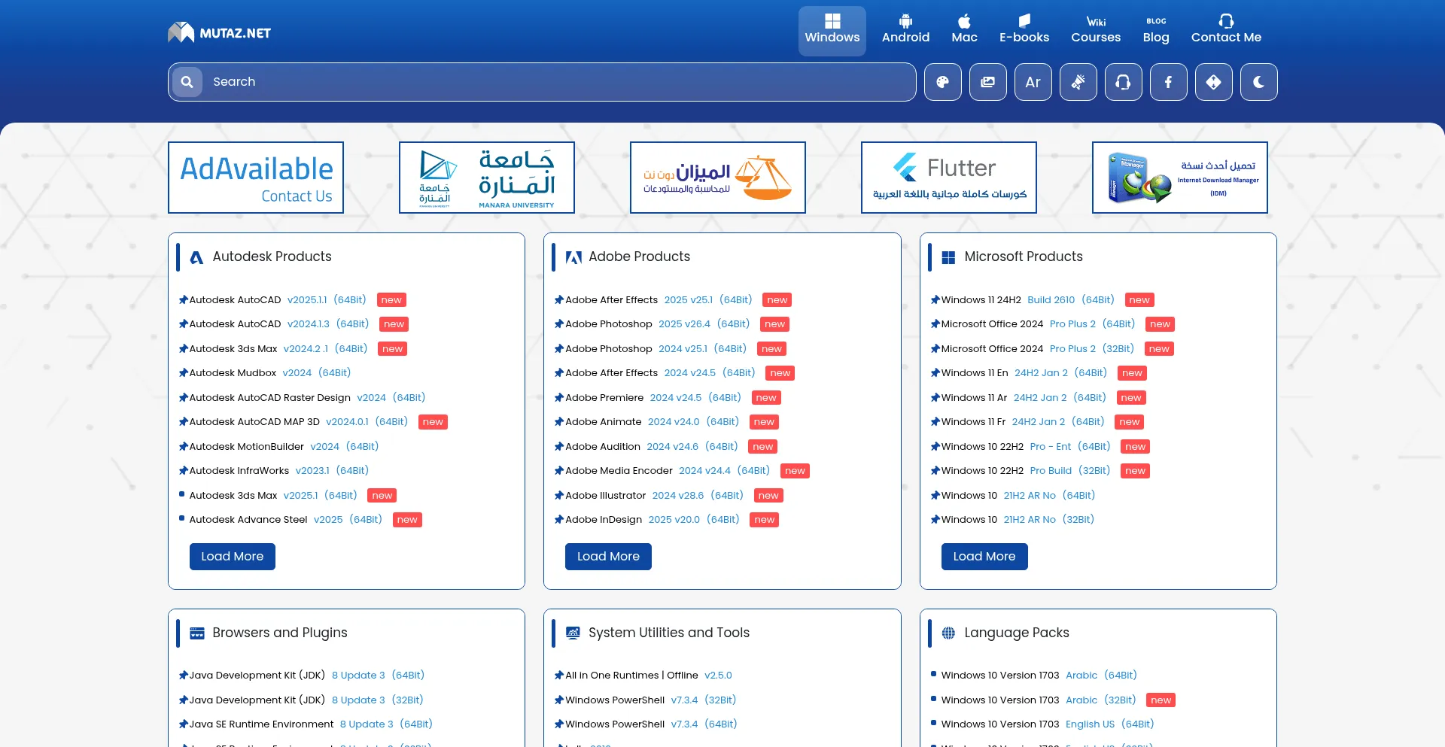Viewport: 1445px width, 747px height.
Task: Click the search magnifier icon
Action: [x=187, y=82]
